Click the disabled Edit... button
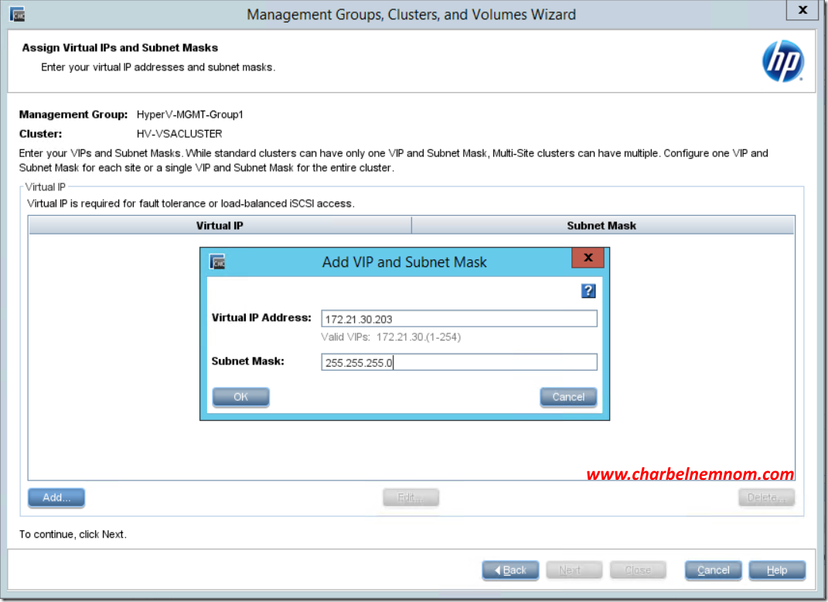The image size is (828, 602). click(411, 498)
